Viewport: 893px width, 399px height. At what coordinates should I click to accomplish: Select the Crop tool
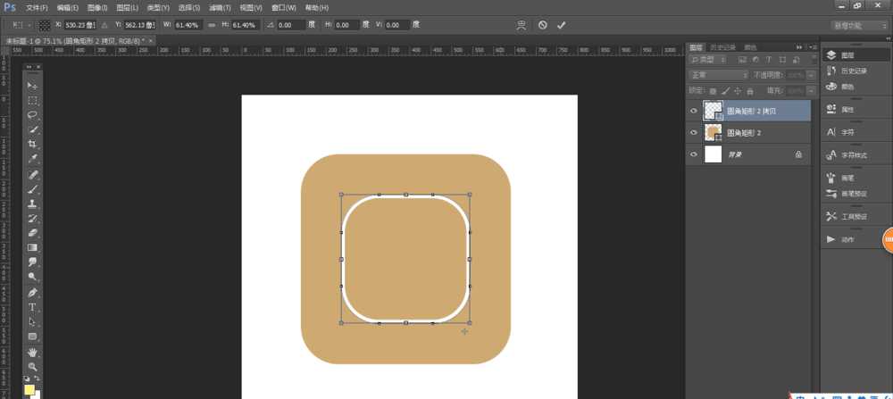click(x=32, y=145)
